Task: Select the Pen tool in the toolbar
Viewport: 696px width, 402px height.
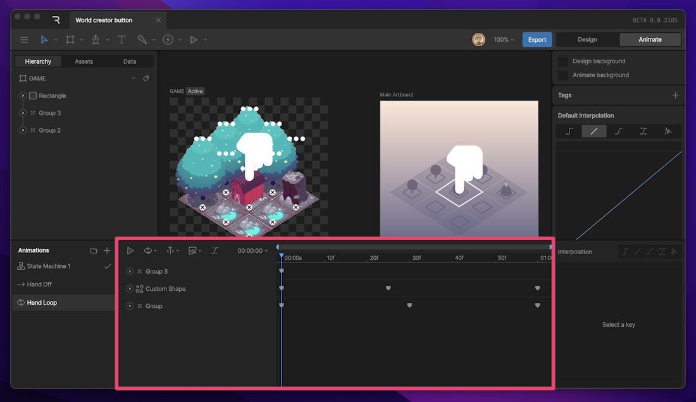Action: 96,39
